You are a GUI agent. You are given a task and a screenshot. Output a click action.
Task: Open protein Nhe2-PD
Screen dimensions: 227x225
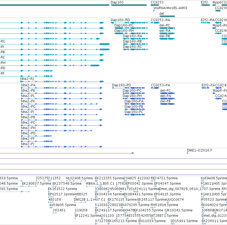click(28, 133)
